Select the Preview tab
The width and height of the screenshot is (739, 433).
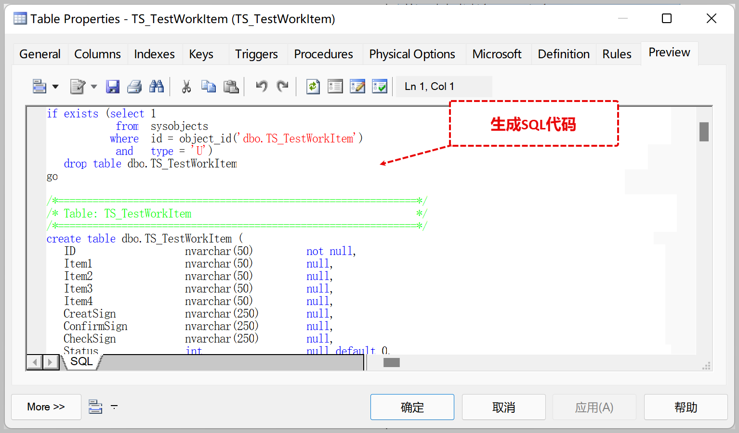click(x=669, y=52)
